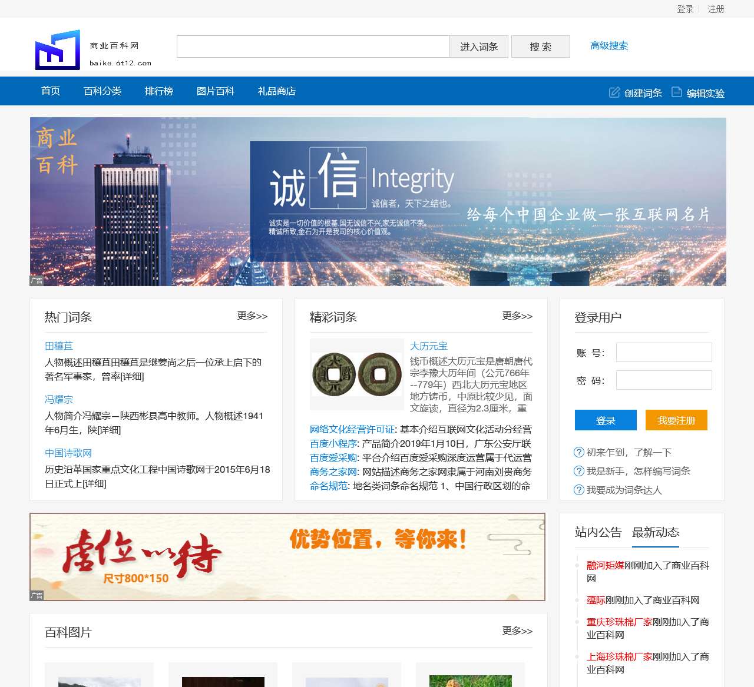Go to 排行榜 in navigation
The image size is (754, 687).
(x=159, y=91)
